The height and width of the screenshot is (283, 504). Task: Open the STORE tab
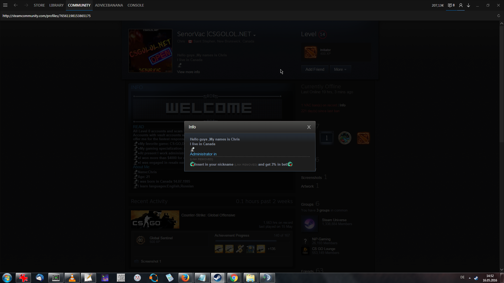[39, 5]
